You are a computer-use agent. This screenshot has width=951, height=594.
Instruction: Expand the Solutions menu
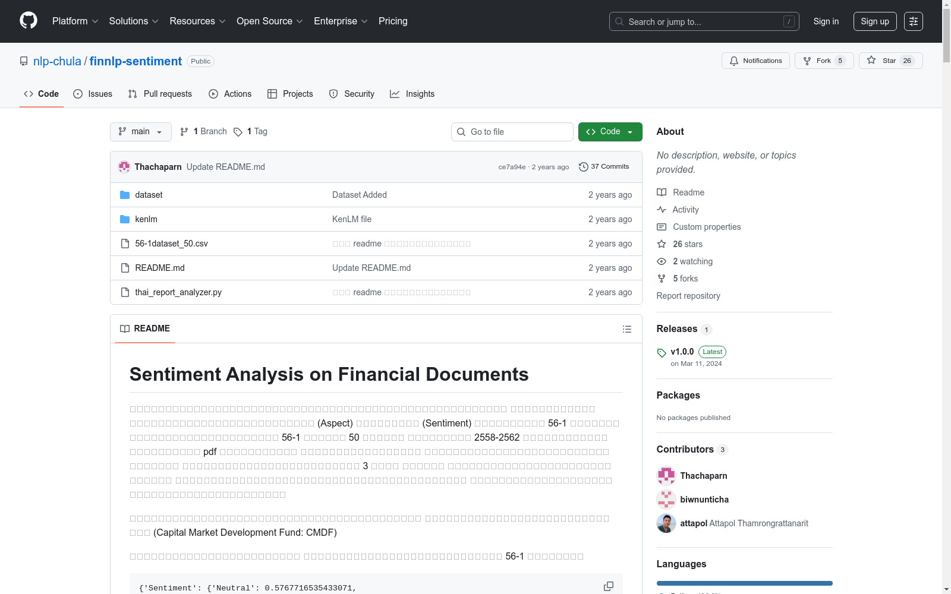click(134, 21)
